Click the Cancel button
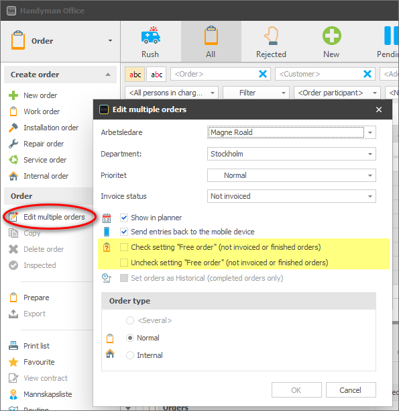The height and width of the screenshot is (411, 399). point(351,390)
